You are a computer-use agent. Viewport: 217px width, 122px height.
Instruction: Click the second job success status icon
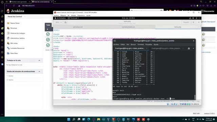click(x=48, y=40)
